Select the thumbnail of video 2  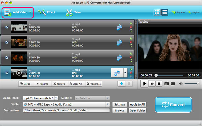click(x=19, y=57)
